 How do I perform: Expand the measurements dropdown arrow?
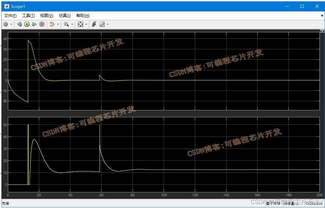point(108,24)
